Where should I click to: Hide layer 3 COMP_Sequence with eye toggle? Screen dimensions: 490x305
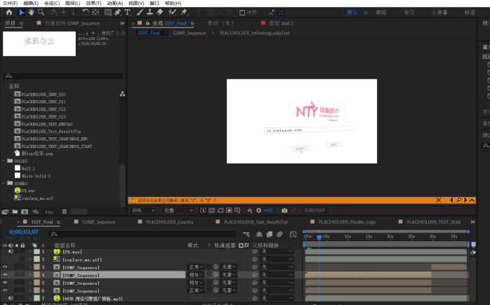5,267
